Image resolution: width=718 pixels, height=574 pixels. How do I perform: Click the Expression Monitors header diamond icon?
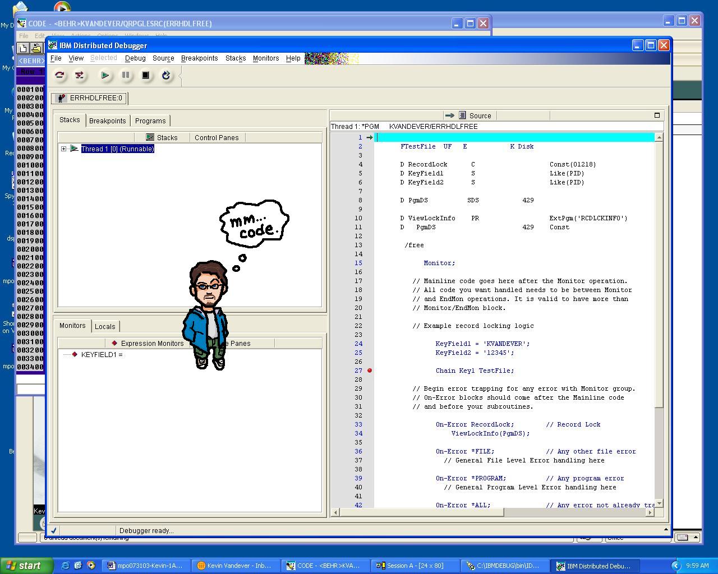(114, 343)
